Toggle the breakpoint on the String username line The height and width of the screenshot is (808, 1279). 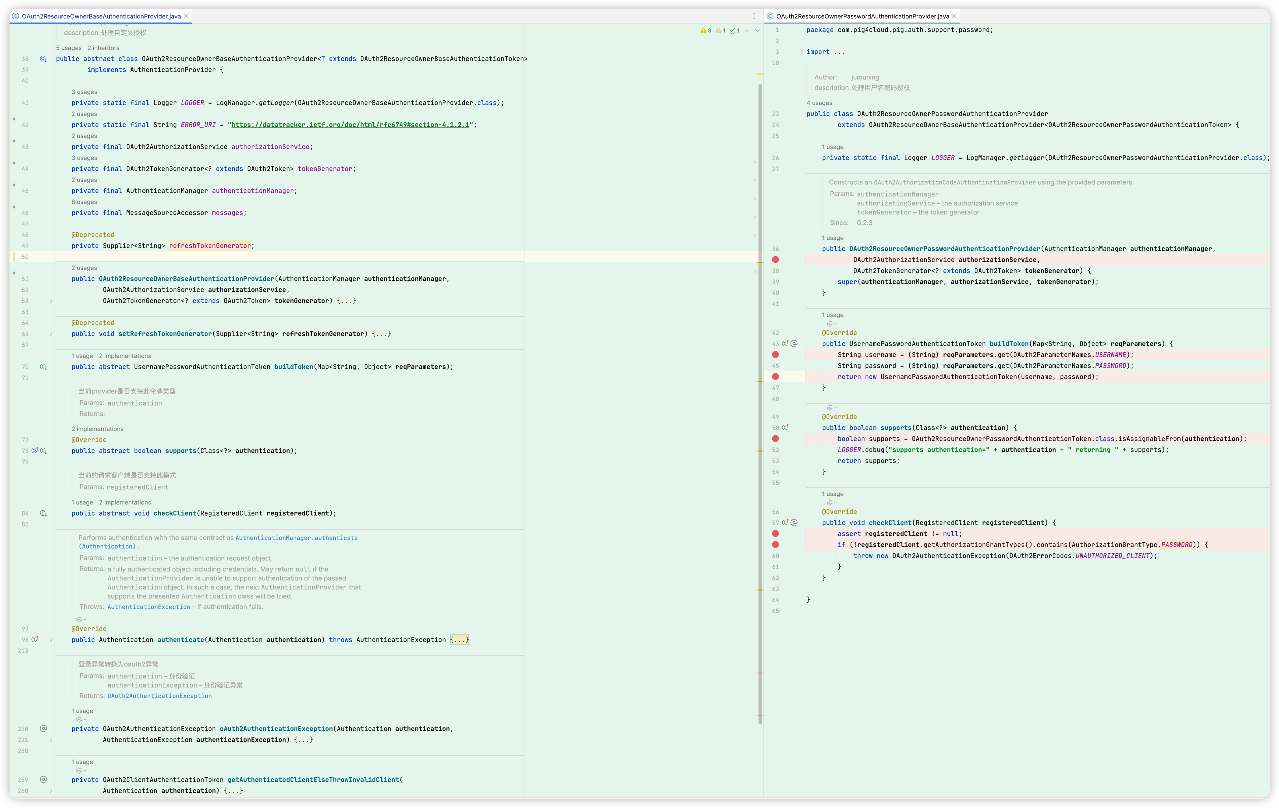[x=775, y=354]
